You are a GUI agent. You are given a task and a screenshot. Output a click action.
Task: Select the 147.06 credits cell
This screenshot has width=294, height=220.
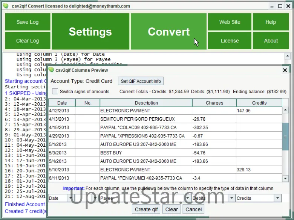coord(259,111)
